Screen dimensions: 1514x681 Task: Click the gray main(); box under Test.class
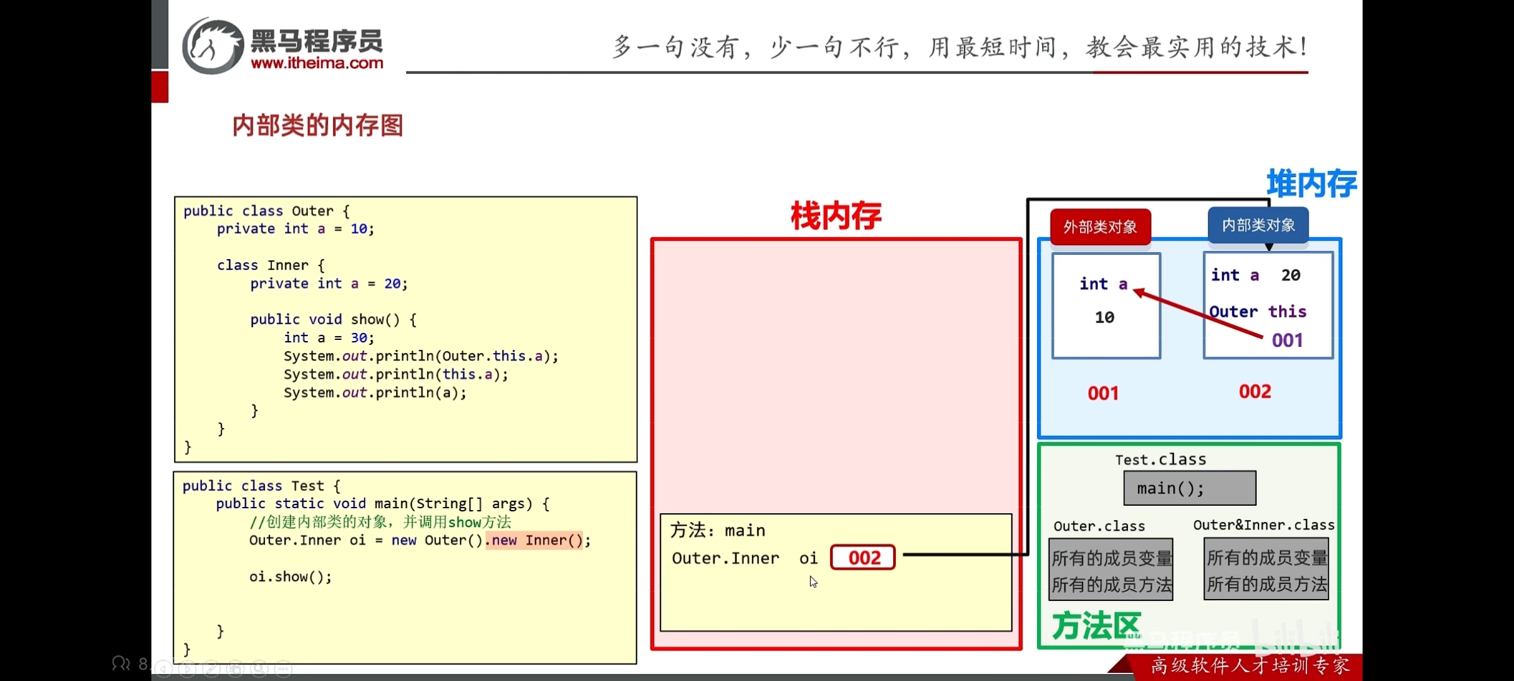point(1189,488)
